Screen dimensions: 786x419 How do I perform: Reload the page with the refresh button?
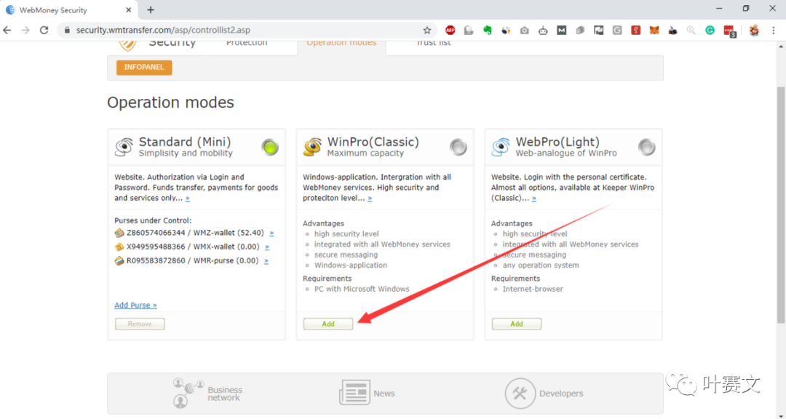[x=44, y=31]
